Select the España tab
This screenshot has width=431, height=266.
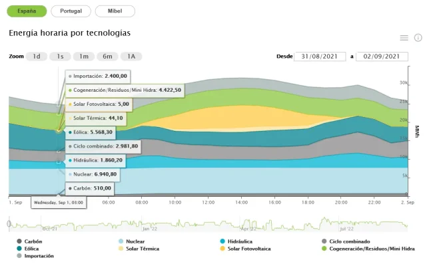click(x=27, y=11)
